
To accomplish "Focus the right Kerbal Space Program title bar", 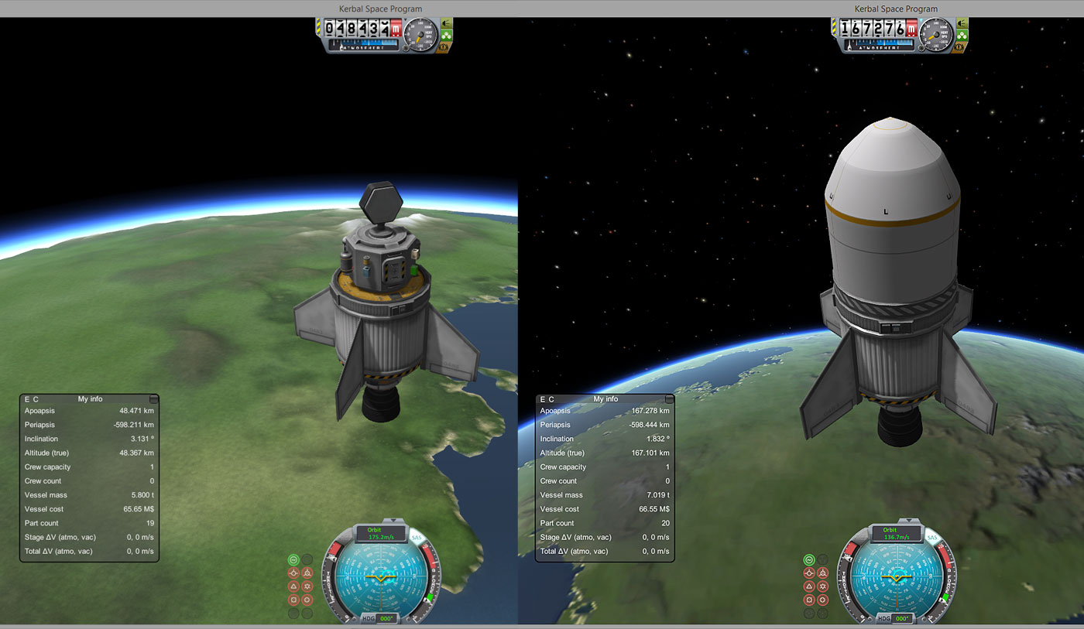I will coord(894,9).
